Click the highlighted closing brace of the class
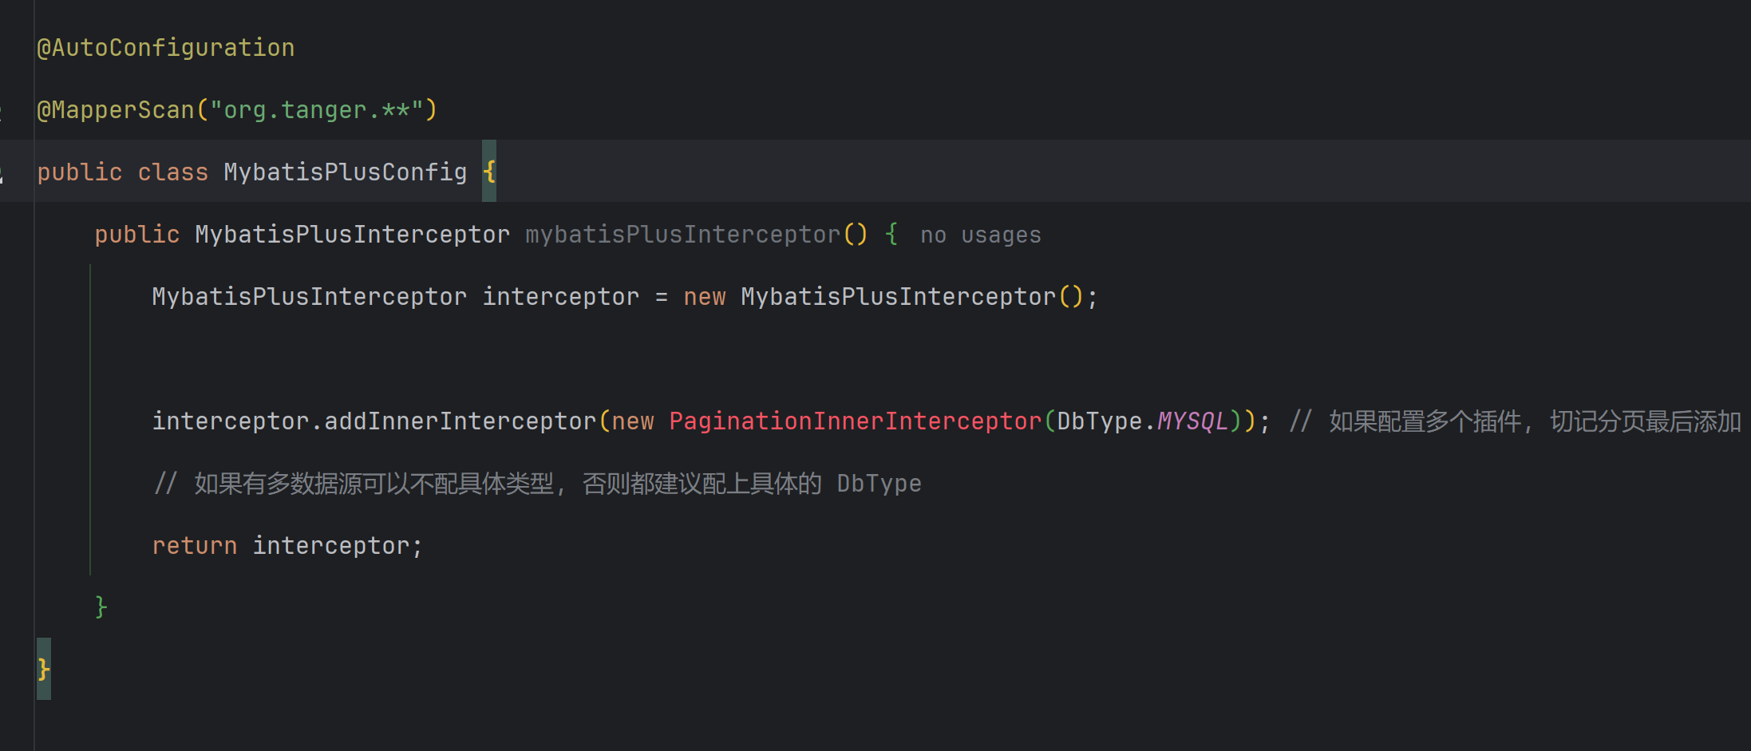Screen dimensions: 1751x751 tap(43, 668)
